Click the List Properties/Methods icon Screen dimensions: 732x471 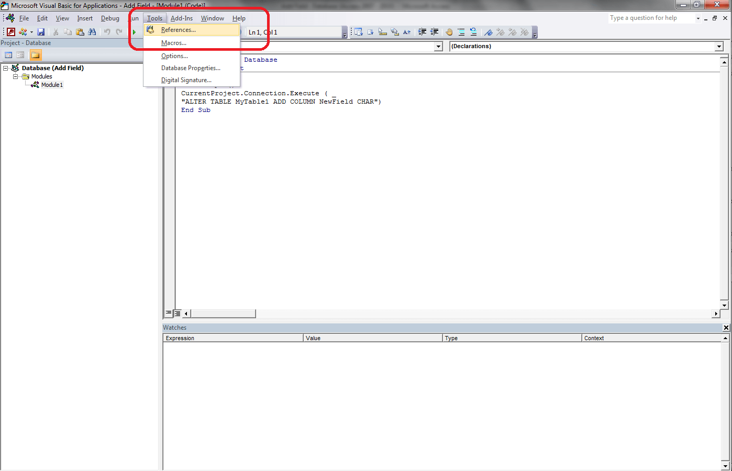(359, 32)
